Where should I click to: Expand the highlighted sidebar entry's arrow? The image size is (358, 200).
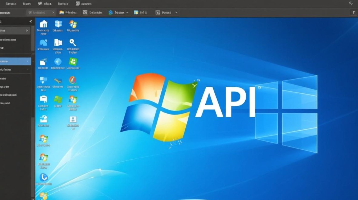28,61
